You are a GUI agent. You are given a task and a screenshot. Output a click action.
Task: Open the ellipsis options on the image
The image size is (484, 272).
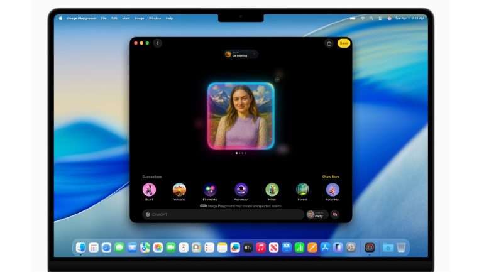[277, 80]
